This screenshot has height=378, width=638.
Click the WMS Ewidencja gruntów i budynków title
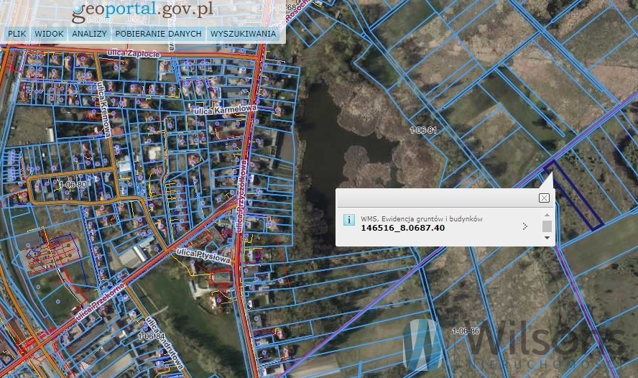(x=422, y=219)
